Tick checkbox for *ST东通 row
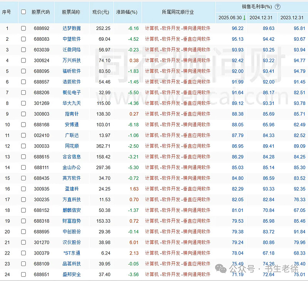Viewport: 308px width, 281px height. coord(23,253)
